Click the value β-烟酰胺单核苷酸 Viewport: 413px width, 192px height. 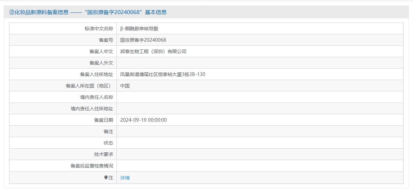coord(139,29)
